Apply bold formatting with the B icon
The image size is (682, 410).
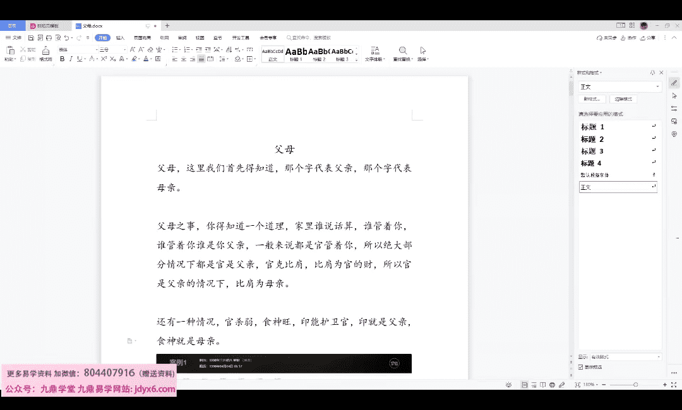[x=62, y=59]
